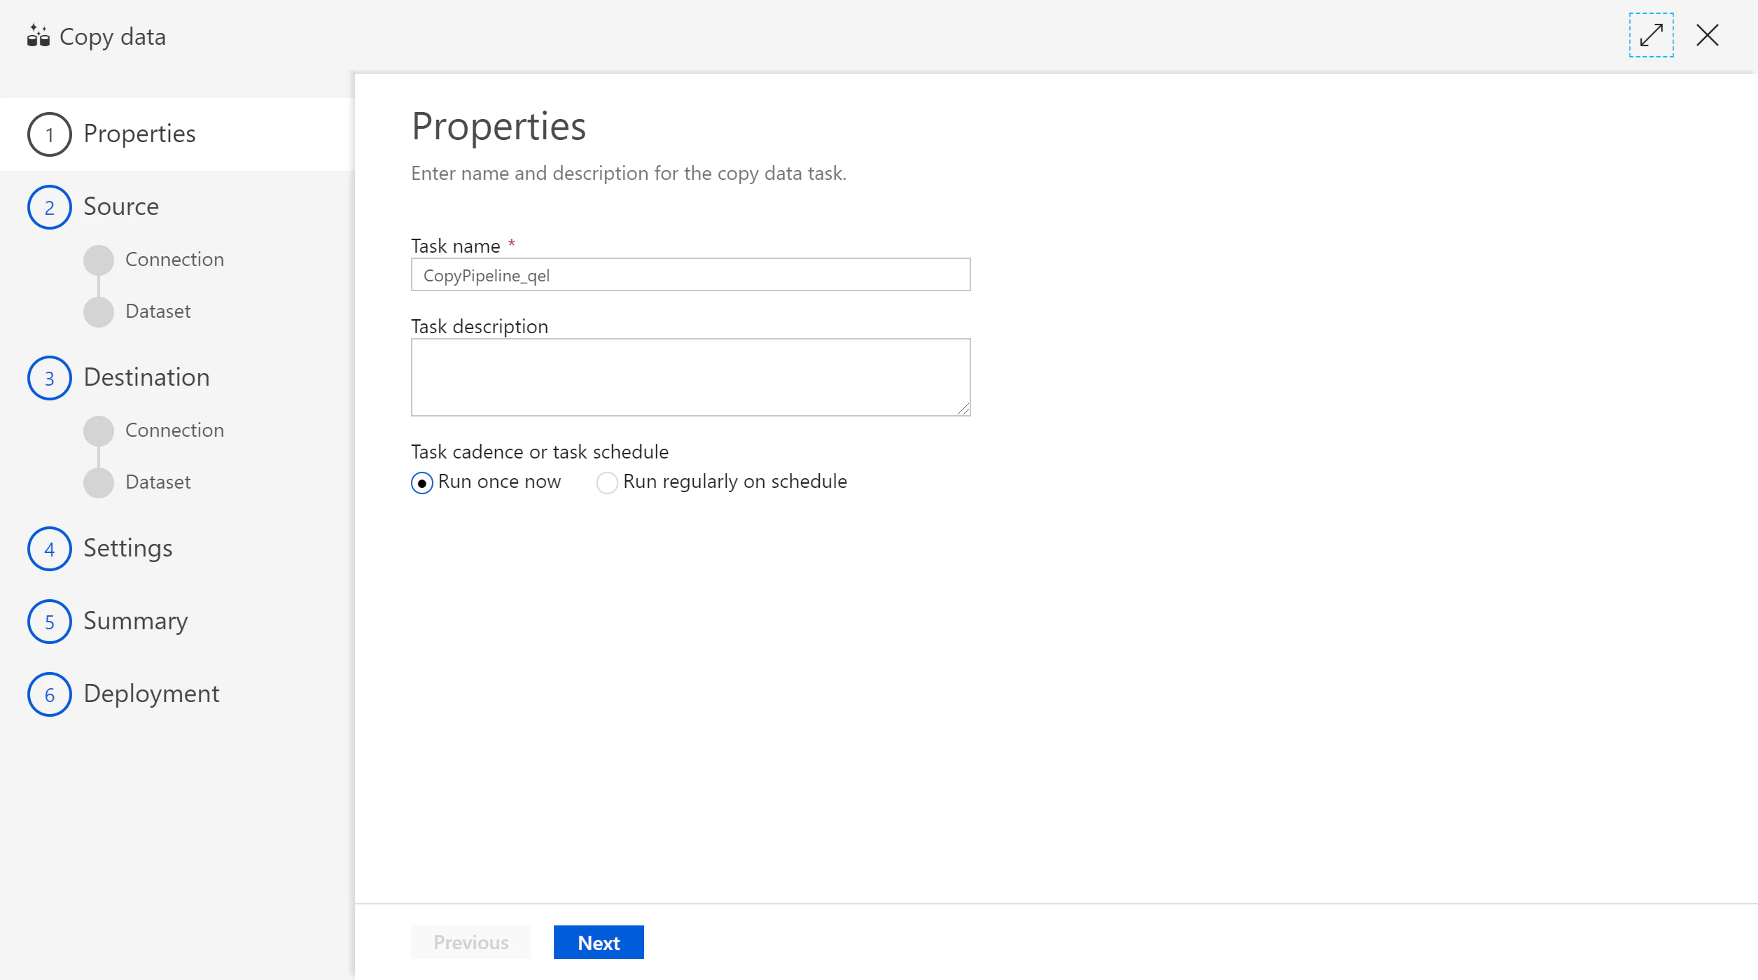The width and height of the screenshot is (1758, 980).
Task: Select step 4 circle for Settings
Action: click(50, 549)
